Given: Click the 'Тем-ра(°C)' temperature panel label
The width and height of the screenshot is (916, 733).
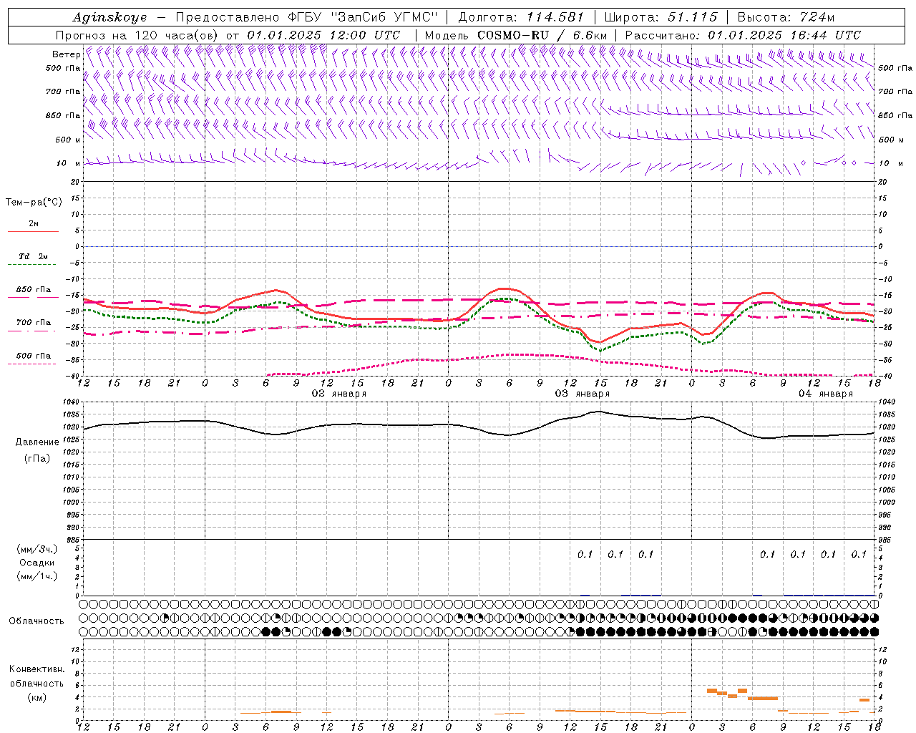Looking at the screenshot, I should point(34,203).
